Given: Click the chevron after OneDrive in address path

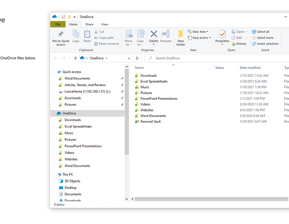Looking at the screenshot, I should [x=106, y=58].
